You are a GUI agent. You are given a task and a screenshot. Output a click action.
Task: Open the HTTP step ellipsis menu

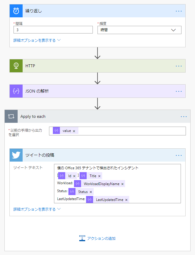click(179, 66)
